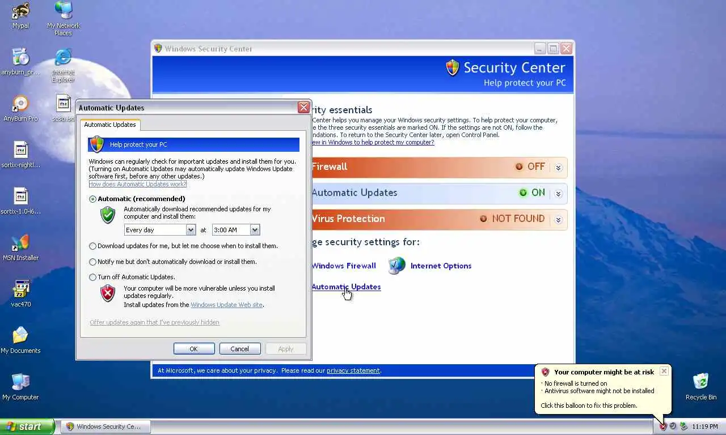Close the Your computer might be at risk balloon

click(x=664, y=372)
